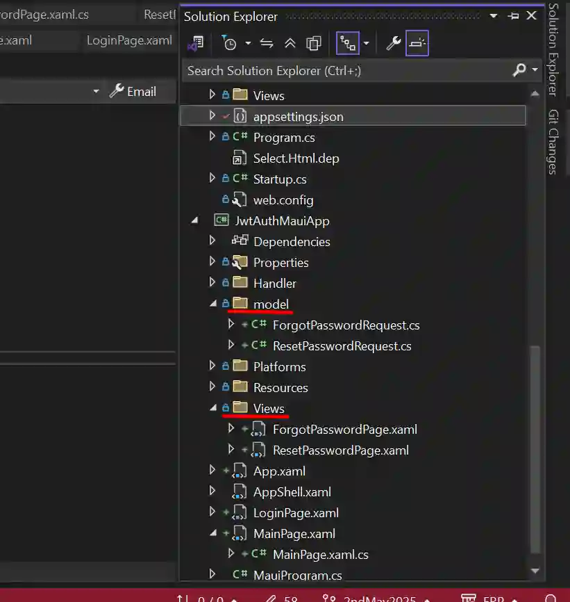Open Solution Explorer window options dropdown

pos(493,16)
